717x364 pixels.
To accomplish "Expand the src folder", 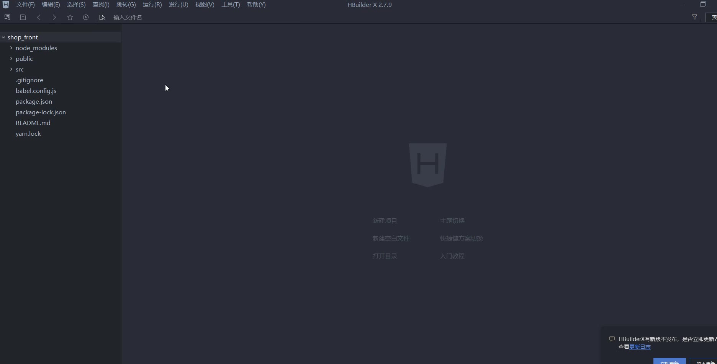I will point(11,69).
